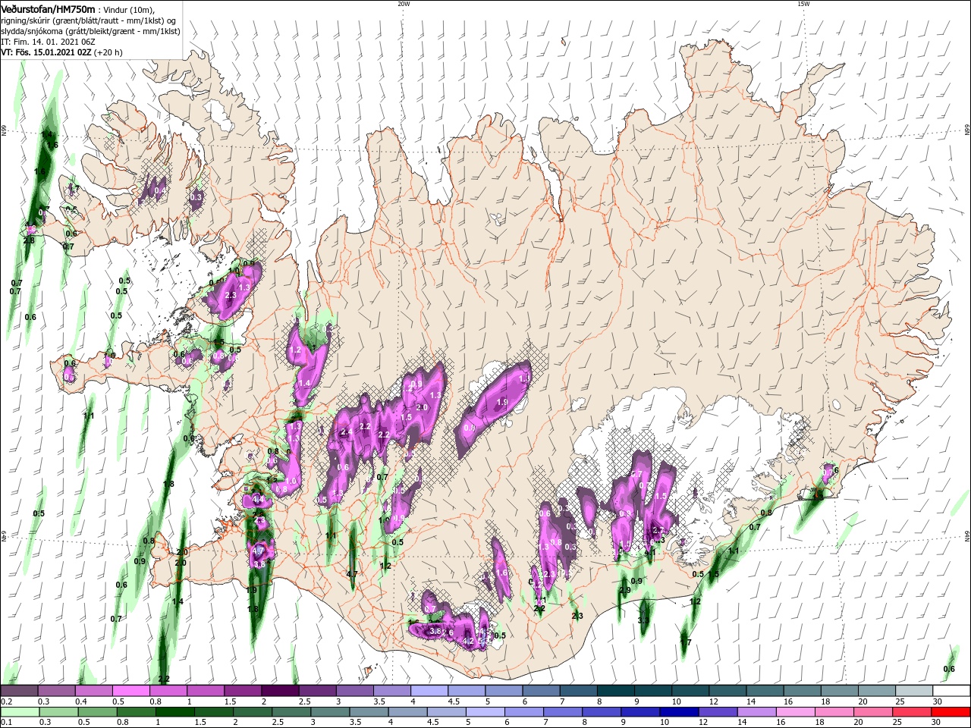Pick the crimson 25–30 bottom-row swatch

913,712
